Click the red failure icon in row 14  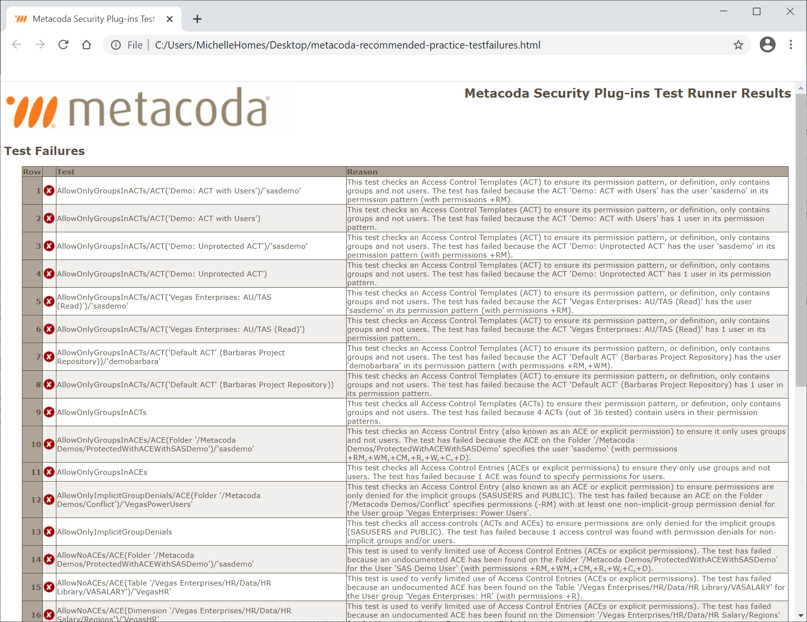(49, 559)
